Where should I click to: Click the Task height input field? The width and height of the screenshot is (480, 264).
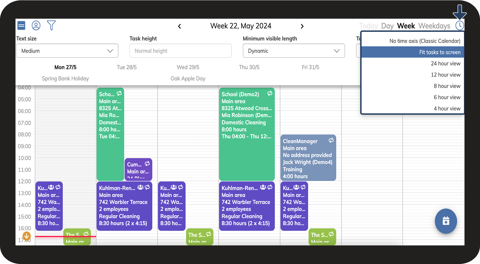pyautogui.click(x=180, y=51)
